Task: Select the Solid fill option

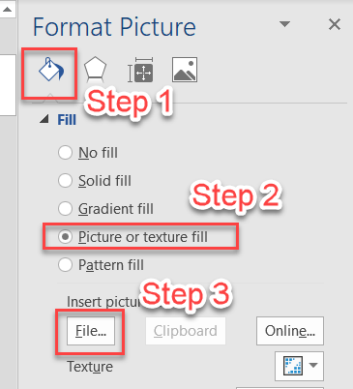Action: coord(95,181)
